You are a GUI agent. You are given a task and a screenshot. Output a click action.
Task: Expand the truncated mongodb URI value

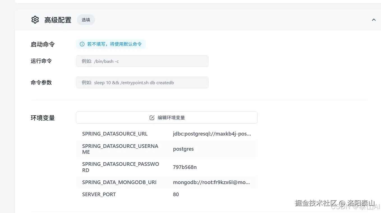(x=211, y=182)
